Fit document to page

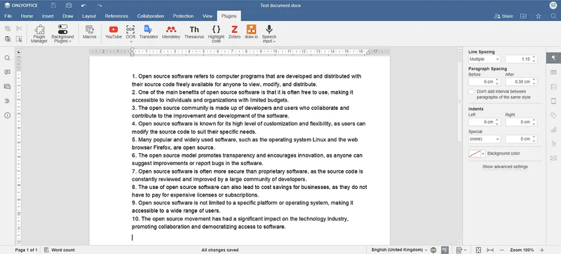click(x=478, y=250)
